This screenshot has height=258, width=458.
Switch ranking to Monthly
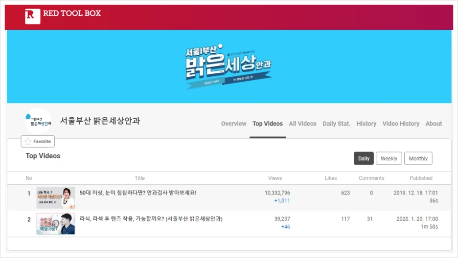tap(418, 158)
